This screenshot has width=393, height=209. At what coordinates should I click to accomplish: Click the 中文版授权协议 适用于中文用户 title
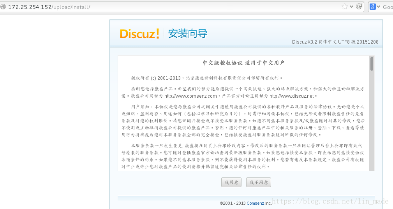click(243, 63)
